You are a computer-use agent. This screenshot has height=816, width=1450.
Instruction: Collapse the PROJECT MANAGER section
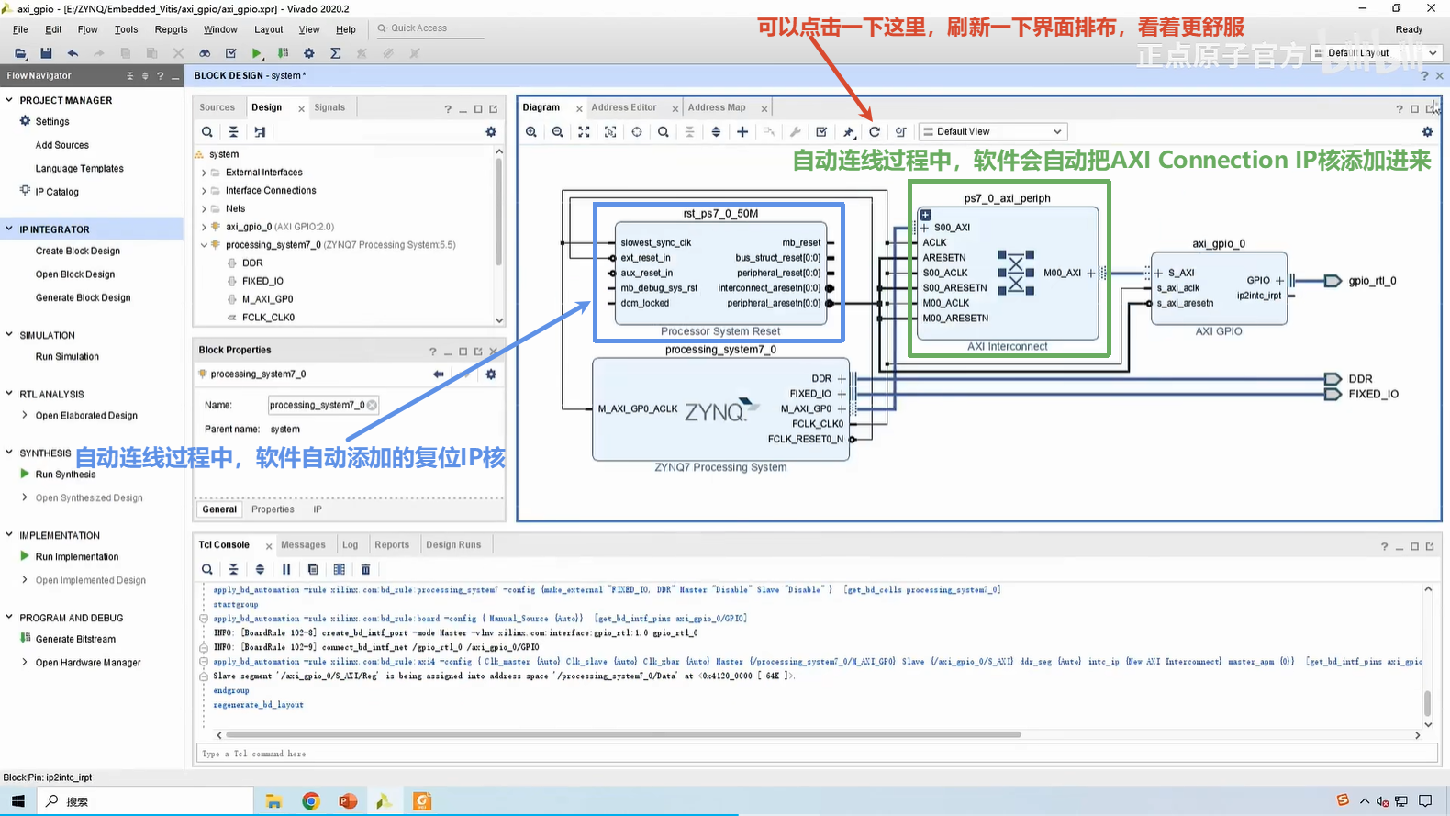9,100
